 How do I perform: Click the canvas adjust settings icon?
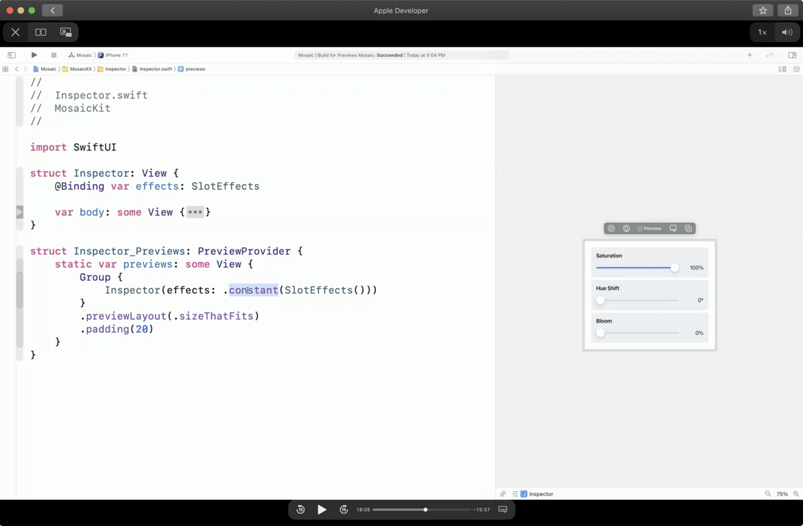click(x=515, y=494)
